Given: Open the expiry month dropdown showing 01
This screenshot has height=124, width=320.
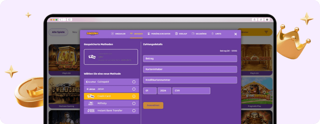Looking at the screenshot, I should point(150,91).
